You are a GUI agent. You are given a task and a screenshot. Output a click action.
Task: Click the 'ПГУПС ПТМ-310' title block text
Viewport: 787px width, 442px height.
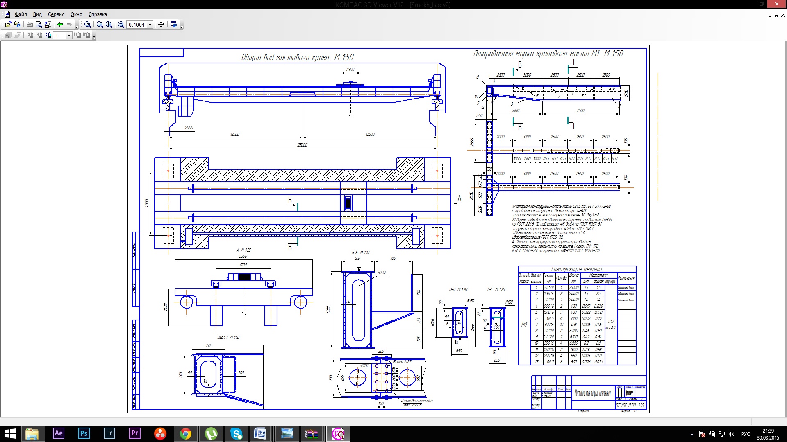tap(630, 405)
